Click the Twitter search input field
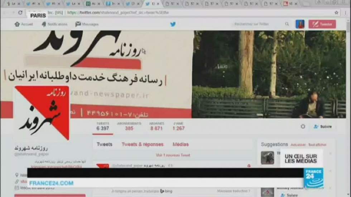The width and height of the screenshot is (351, 197). tap(258, 24)
